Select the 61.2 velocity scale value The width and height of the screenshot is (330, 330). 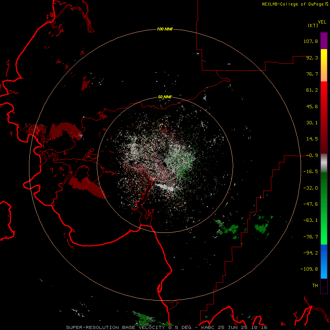(312, 90)
